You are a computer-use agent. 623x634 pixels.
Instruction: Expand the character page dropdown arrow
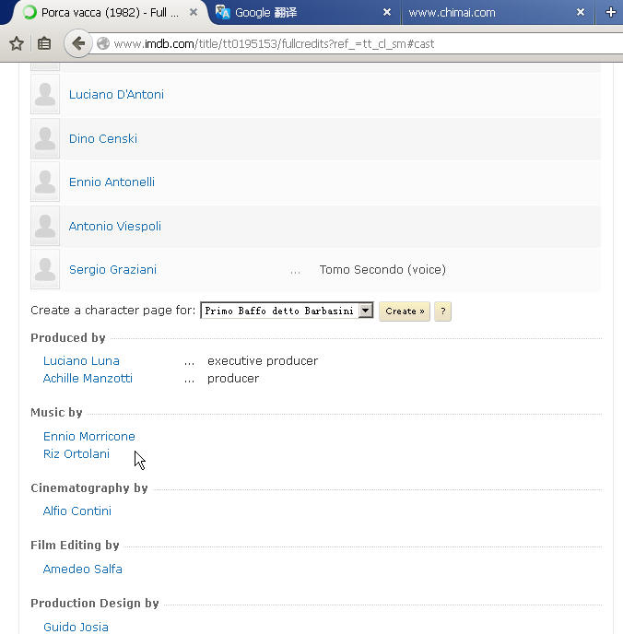coord(366,311)
